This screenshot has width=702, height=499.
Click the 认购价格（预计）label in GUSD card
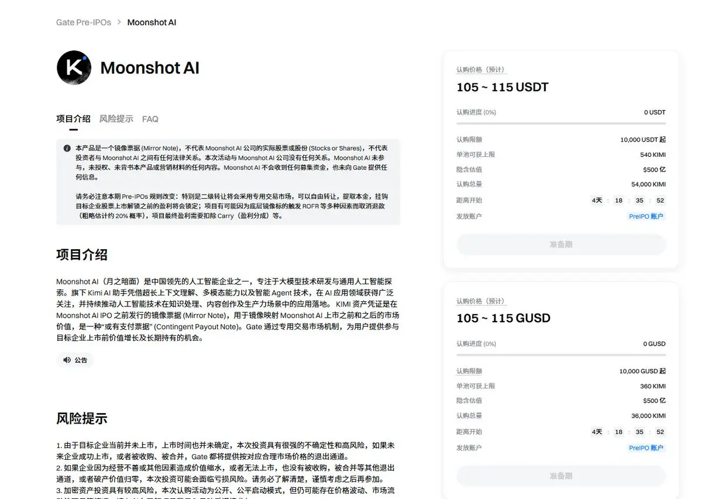[481, 301]
